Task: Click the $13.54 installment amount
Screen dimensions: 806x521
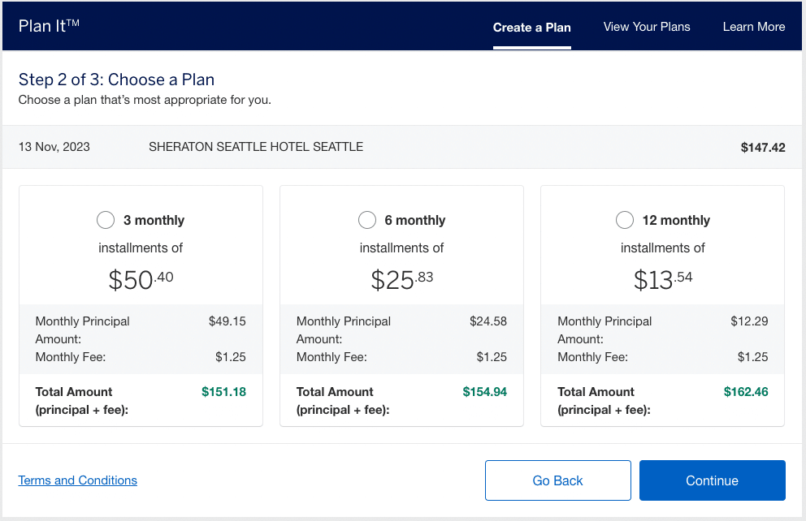Action: 663,279
